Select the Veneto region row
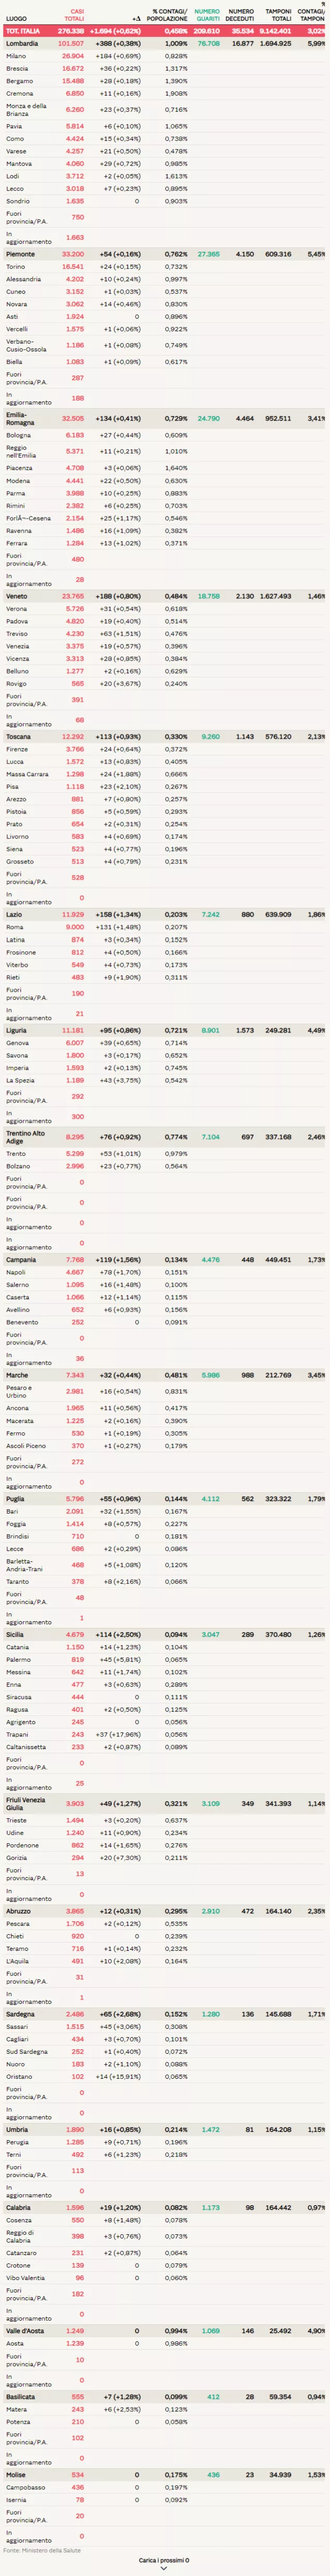The width and height of the screenshot is (330, 2576). pos(165,596)
